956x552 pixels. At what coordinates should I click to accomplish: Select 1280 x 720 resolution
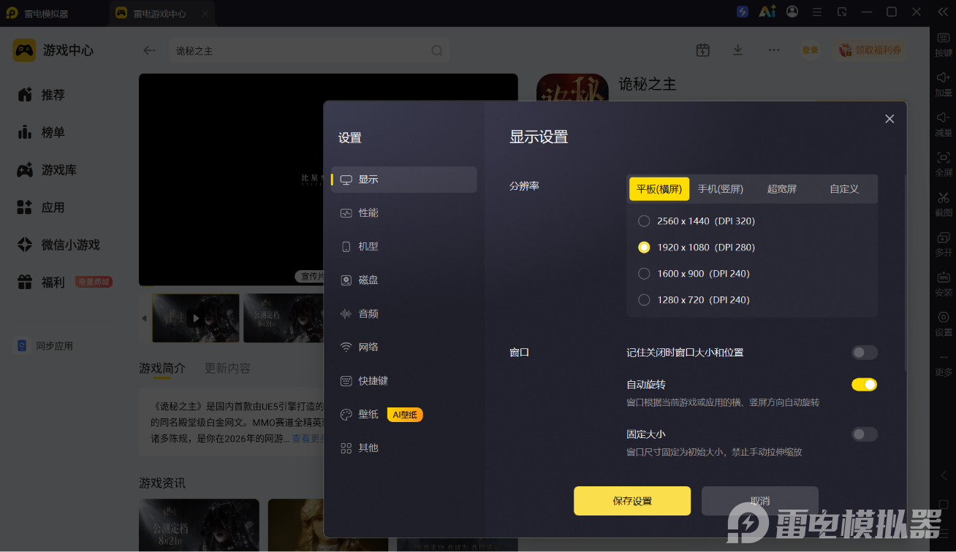pos(644,300)
